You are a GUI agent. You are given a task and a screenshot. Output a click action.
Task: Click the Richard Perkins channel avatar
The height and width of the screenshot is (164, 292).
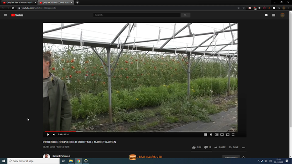(x=47, y=156)
